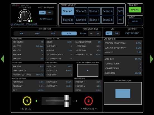Change Fill Type value BUS
This screenshot has width=154, height=115.
(42, 66)
